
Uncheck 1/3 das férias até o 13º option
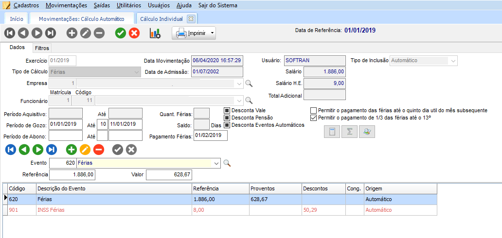[314, 118]
